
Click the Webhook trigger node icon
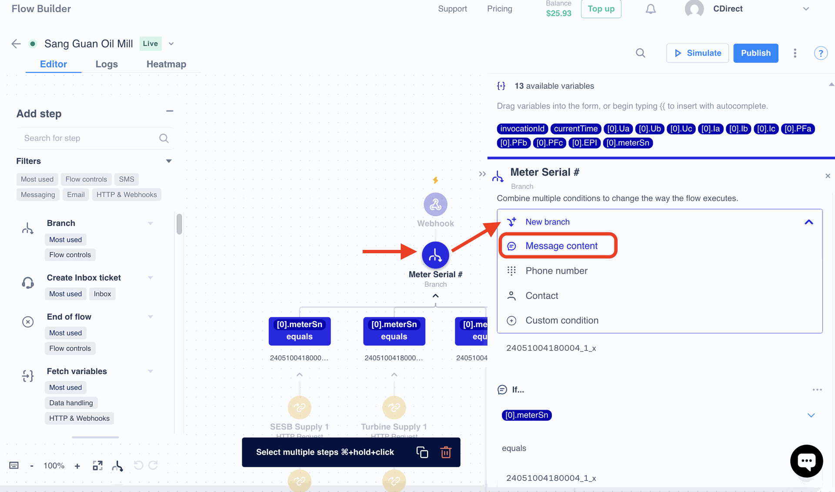tap(435, 204)
